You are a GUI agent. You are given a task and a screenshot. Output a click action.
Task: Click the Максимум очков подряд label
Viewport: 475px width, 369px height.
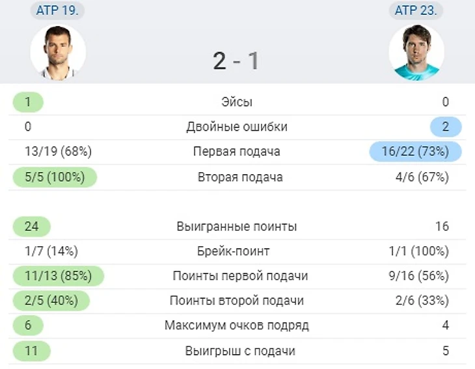pyautogui.click(x=237, y=325)
